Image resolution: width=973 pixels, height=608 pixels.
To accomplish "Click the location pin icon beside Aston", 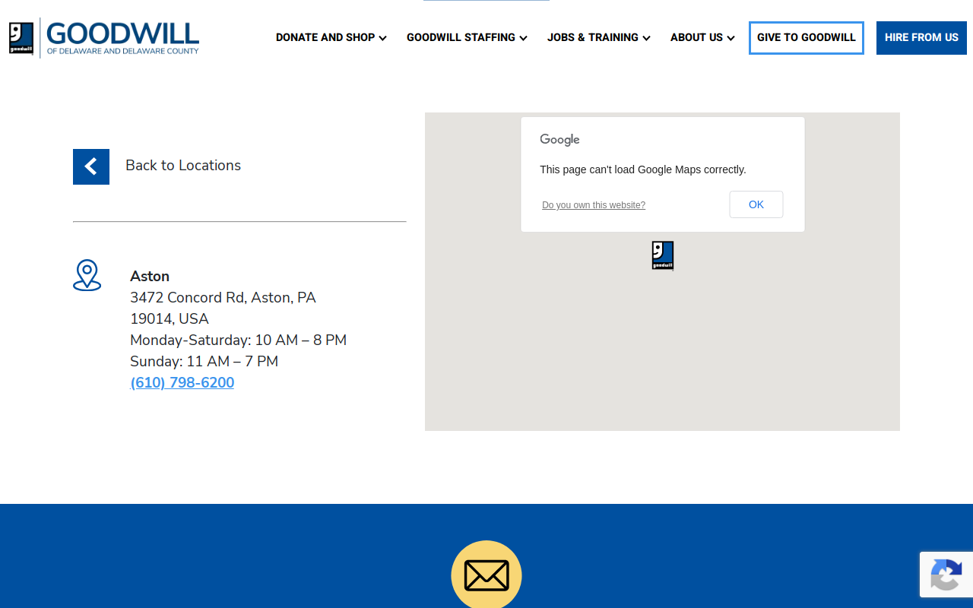I will (87, 275).
